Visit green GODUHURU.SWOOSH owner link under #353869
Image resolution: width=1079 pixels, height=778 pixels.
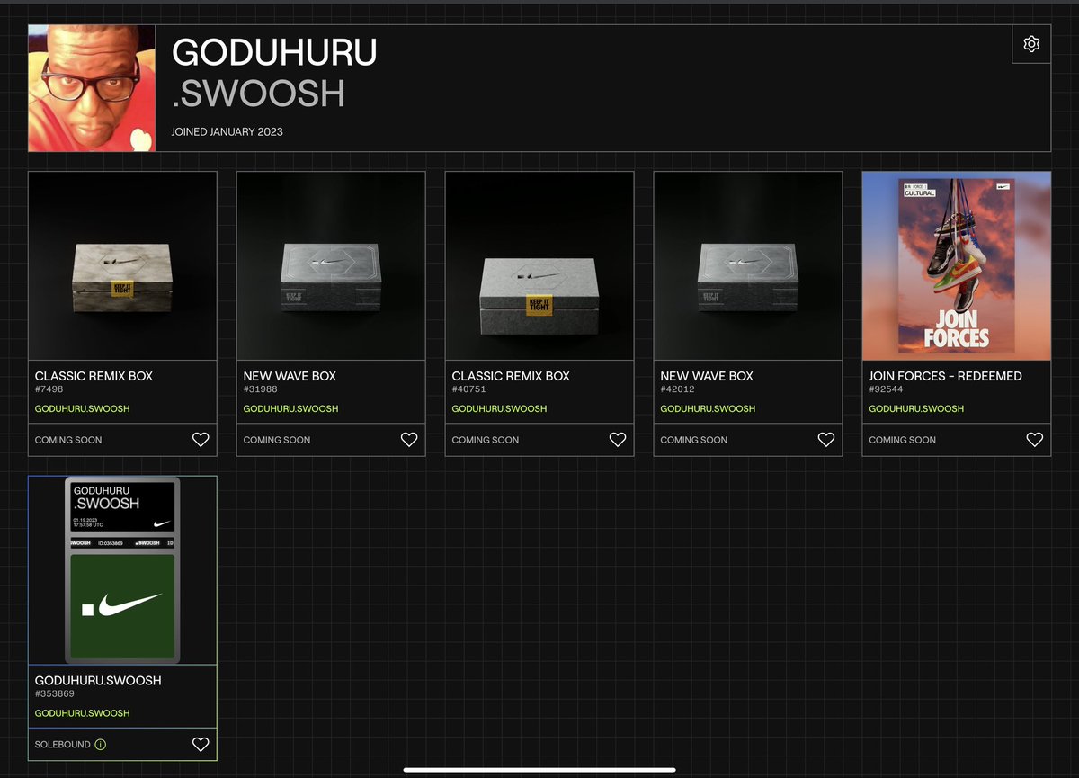[x=83, y=714]
